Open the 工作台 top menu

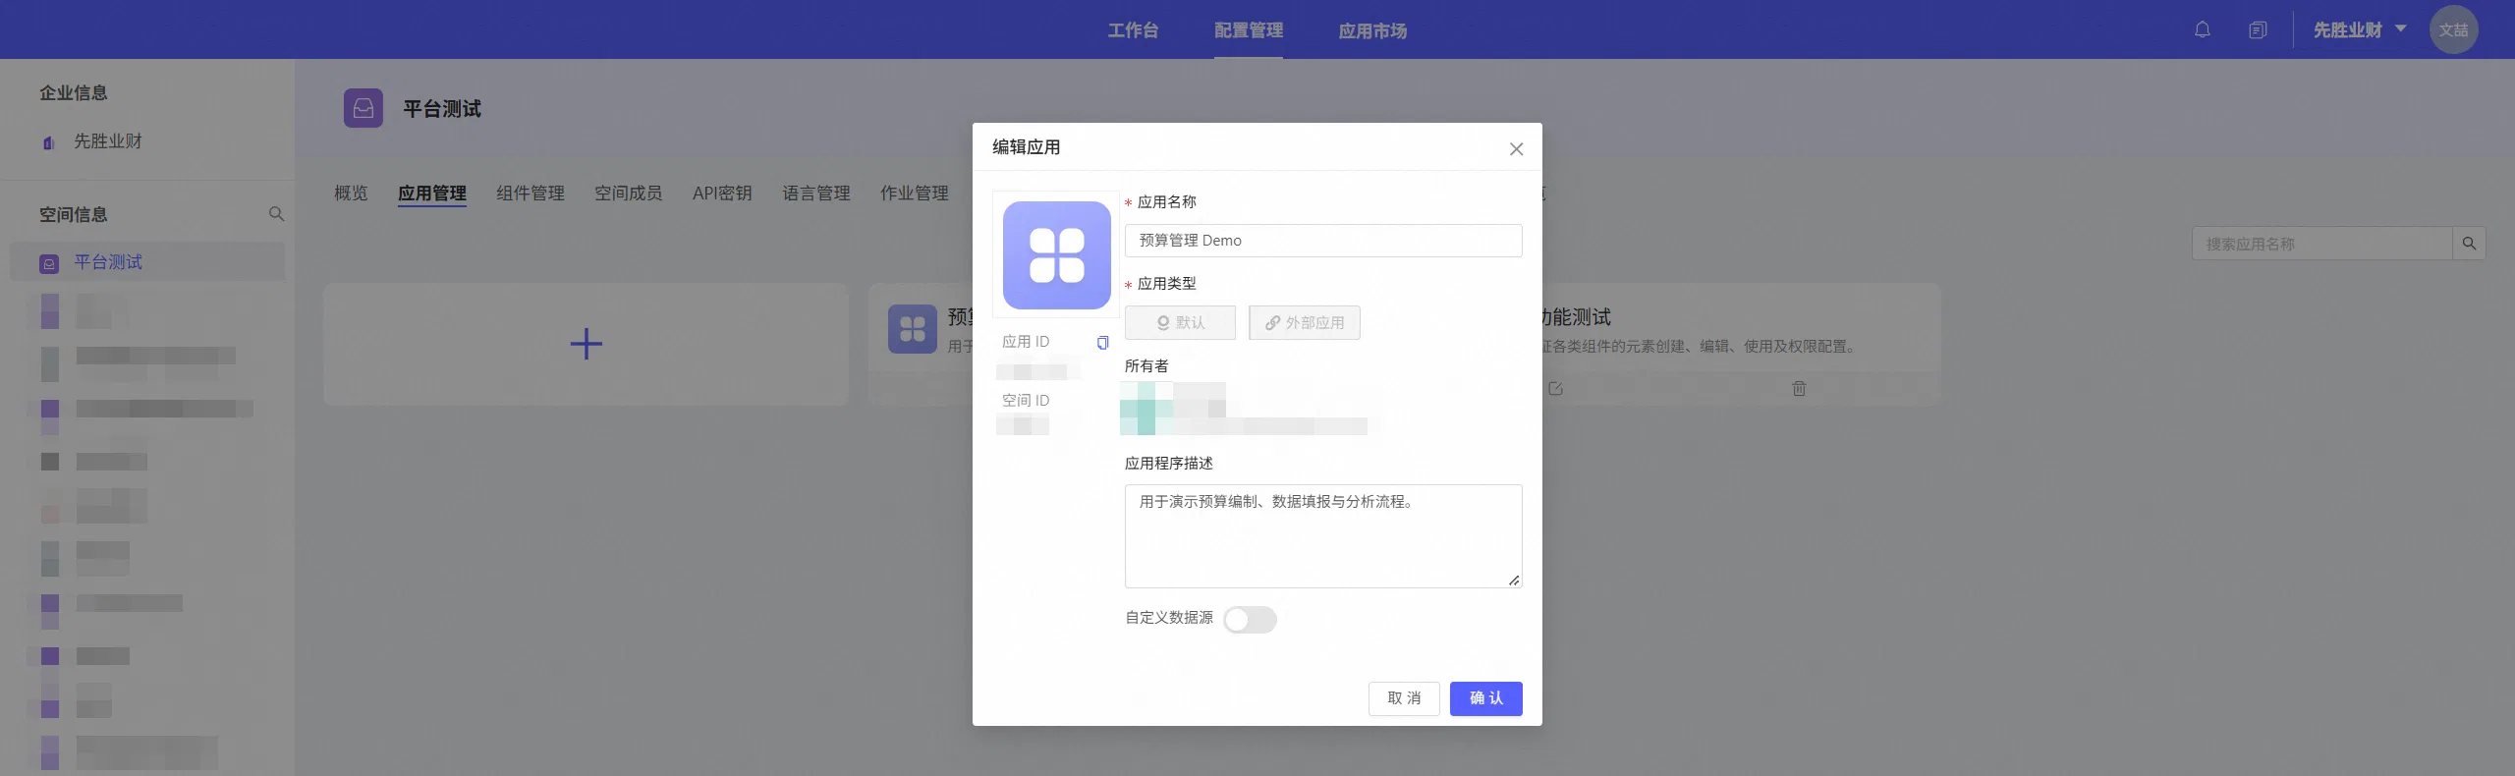(x=1133, y=30)
